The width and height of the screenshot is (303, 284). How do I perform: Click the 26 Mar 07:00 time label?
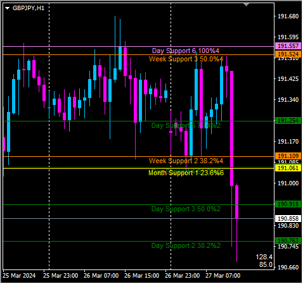click(101, 276)
